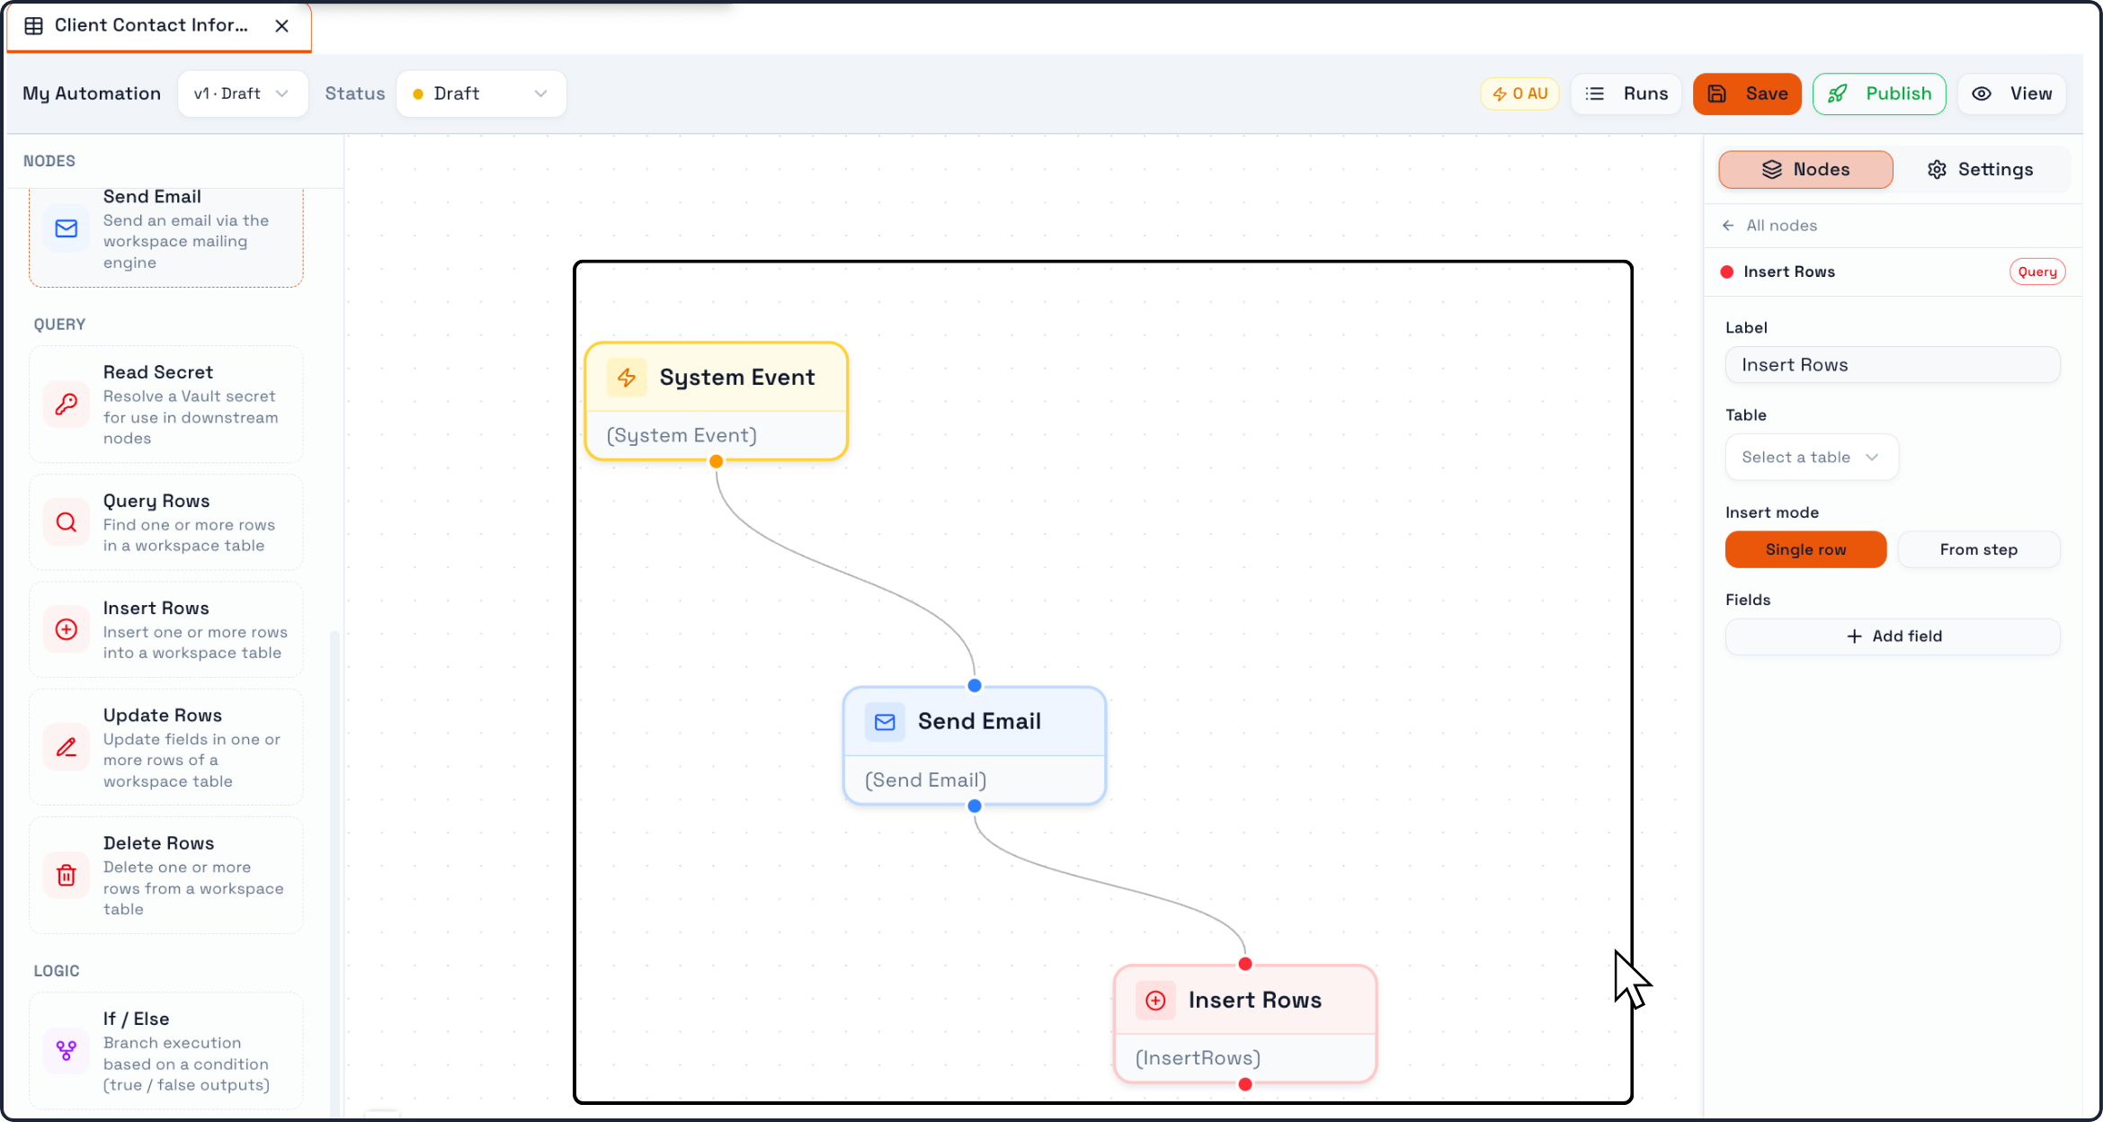
Task: Click the System Event lightning icon on canvas
Action: pyautogui.click(x=627, y=378)
